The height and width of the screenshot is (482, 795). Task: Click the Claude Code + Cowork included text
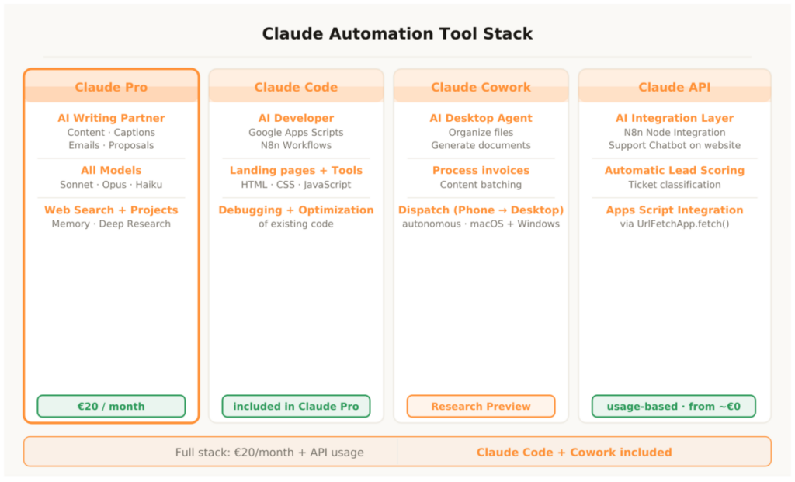[574, 452]
